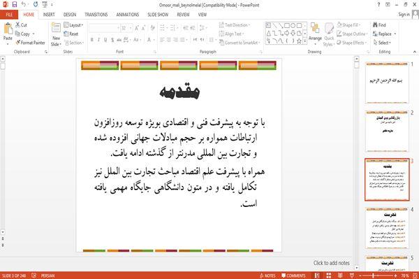Viewport: 419px width, 279px height.
Task: Click Increase Font Size icon
Action: [x=137, y=28]
